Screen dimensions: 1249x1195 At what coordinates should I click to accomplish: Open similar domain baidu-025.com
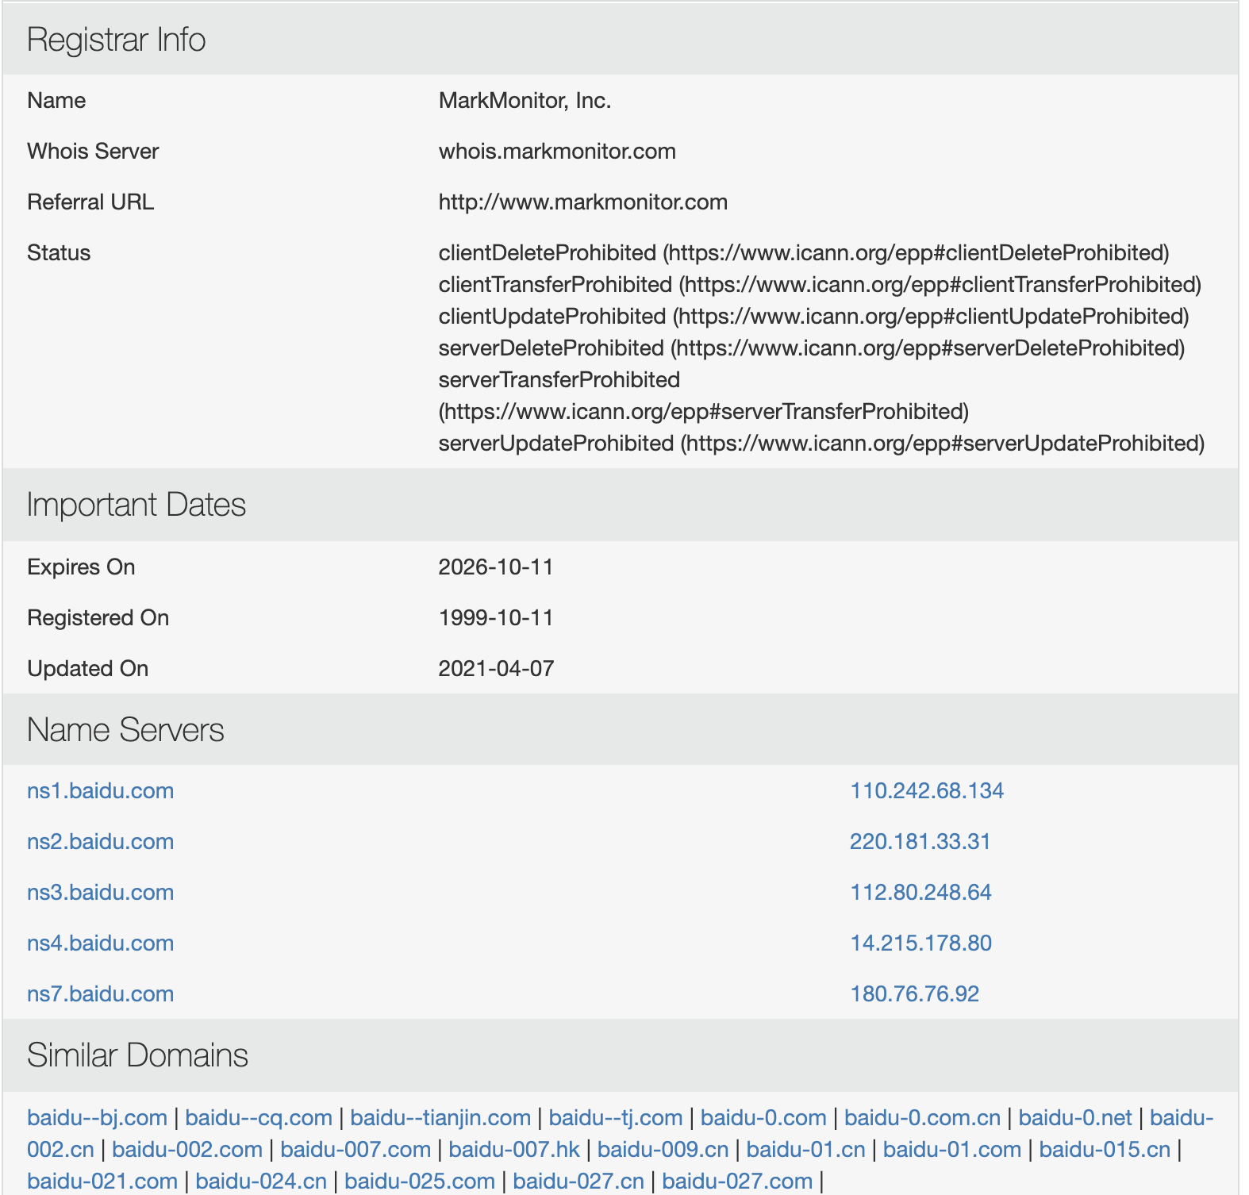tap(420, 1182)
